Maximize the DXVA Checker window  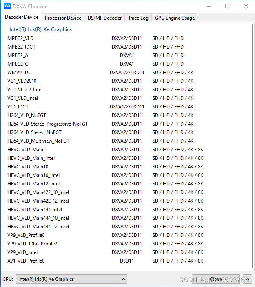(x=227, y=6)
